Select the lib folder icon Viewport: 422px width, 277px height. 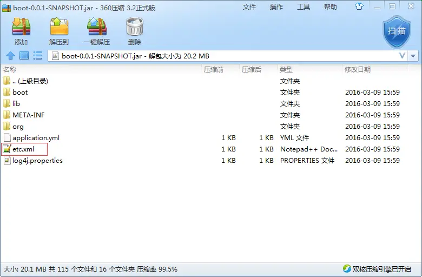tap(7, 104)
